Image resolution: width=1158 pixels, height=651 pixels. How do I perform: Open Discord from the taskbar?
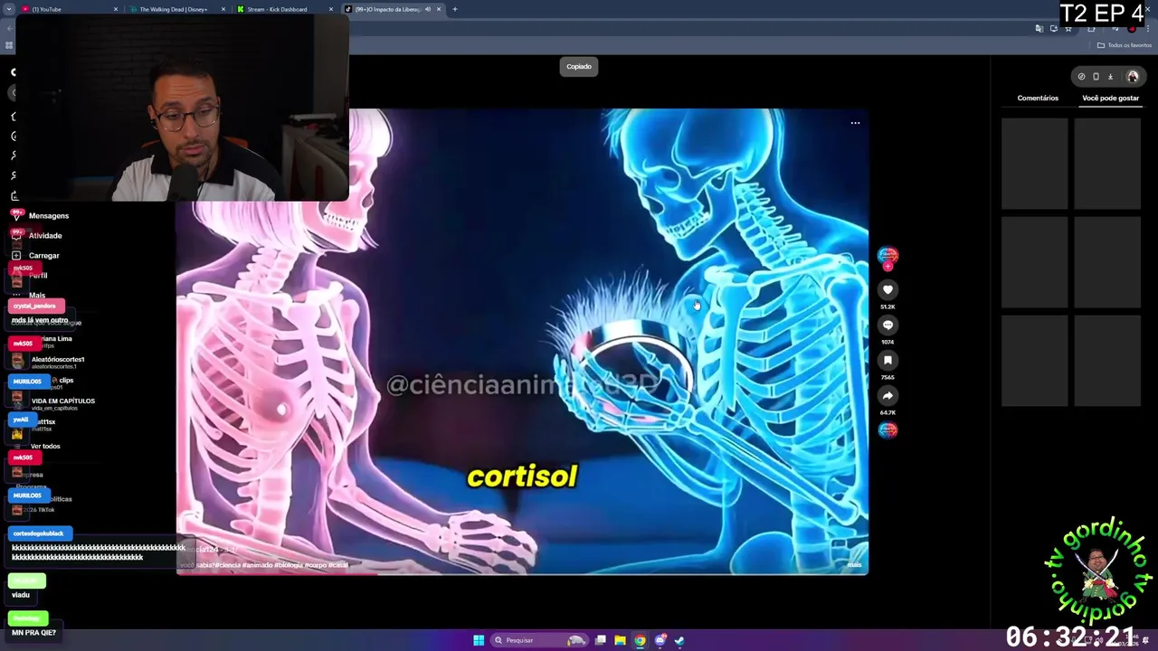660,640
